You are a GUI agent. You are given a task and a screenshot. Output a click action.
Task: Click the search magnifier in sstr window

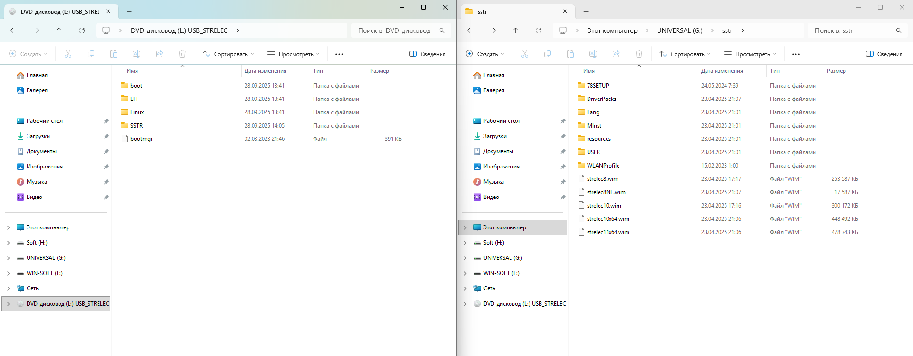(898, 30)
